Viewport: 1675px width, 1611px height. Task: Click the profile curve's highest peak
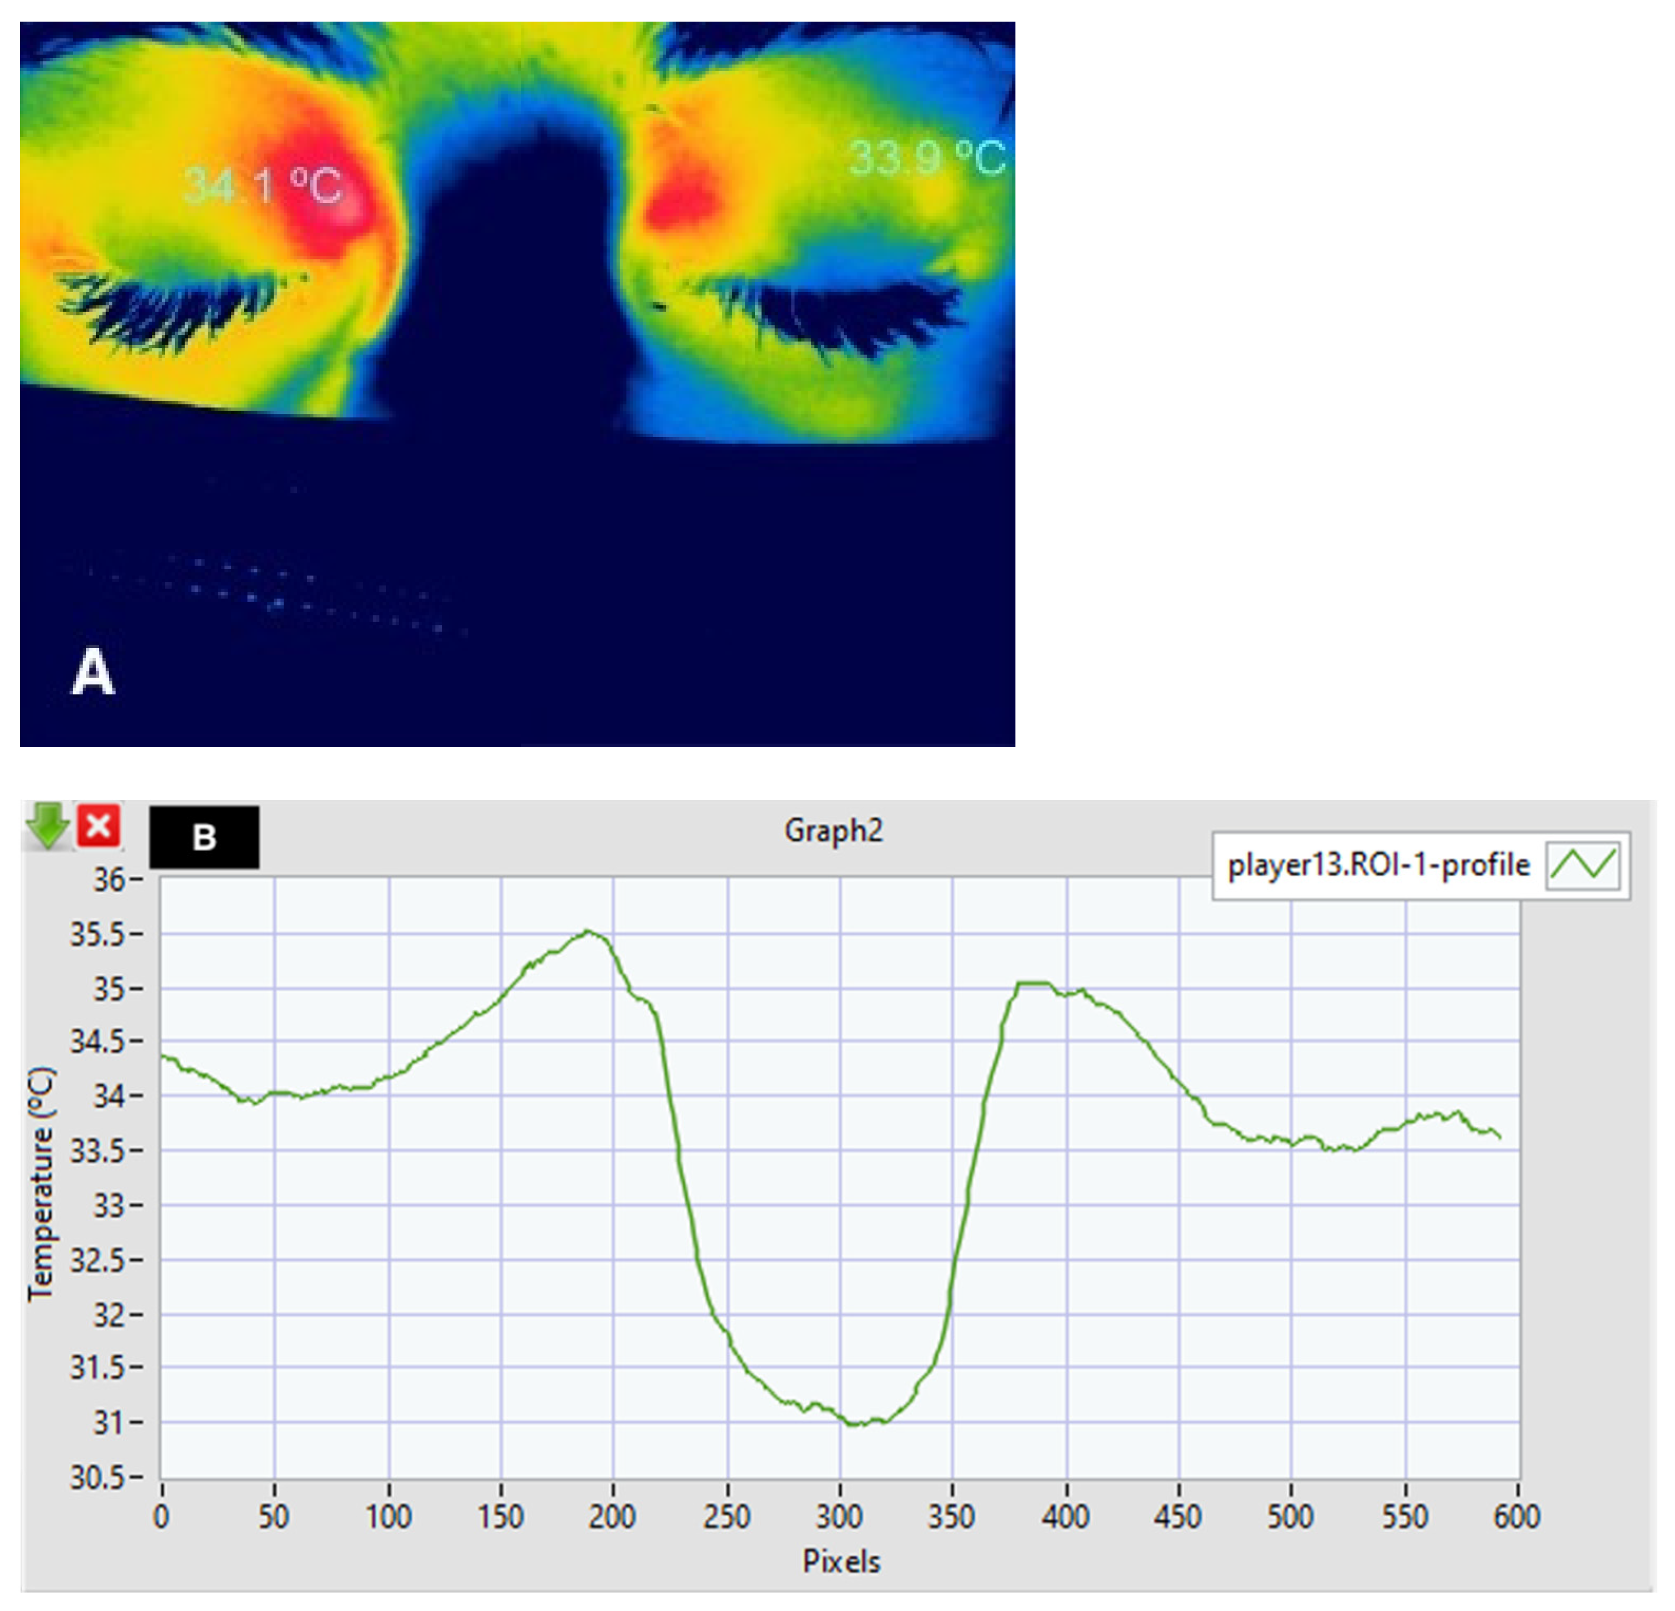click(589, 932)
